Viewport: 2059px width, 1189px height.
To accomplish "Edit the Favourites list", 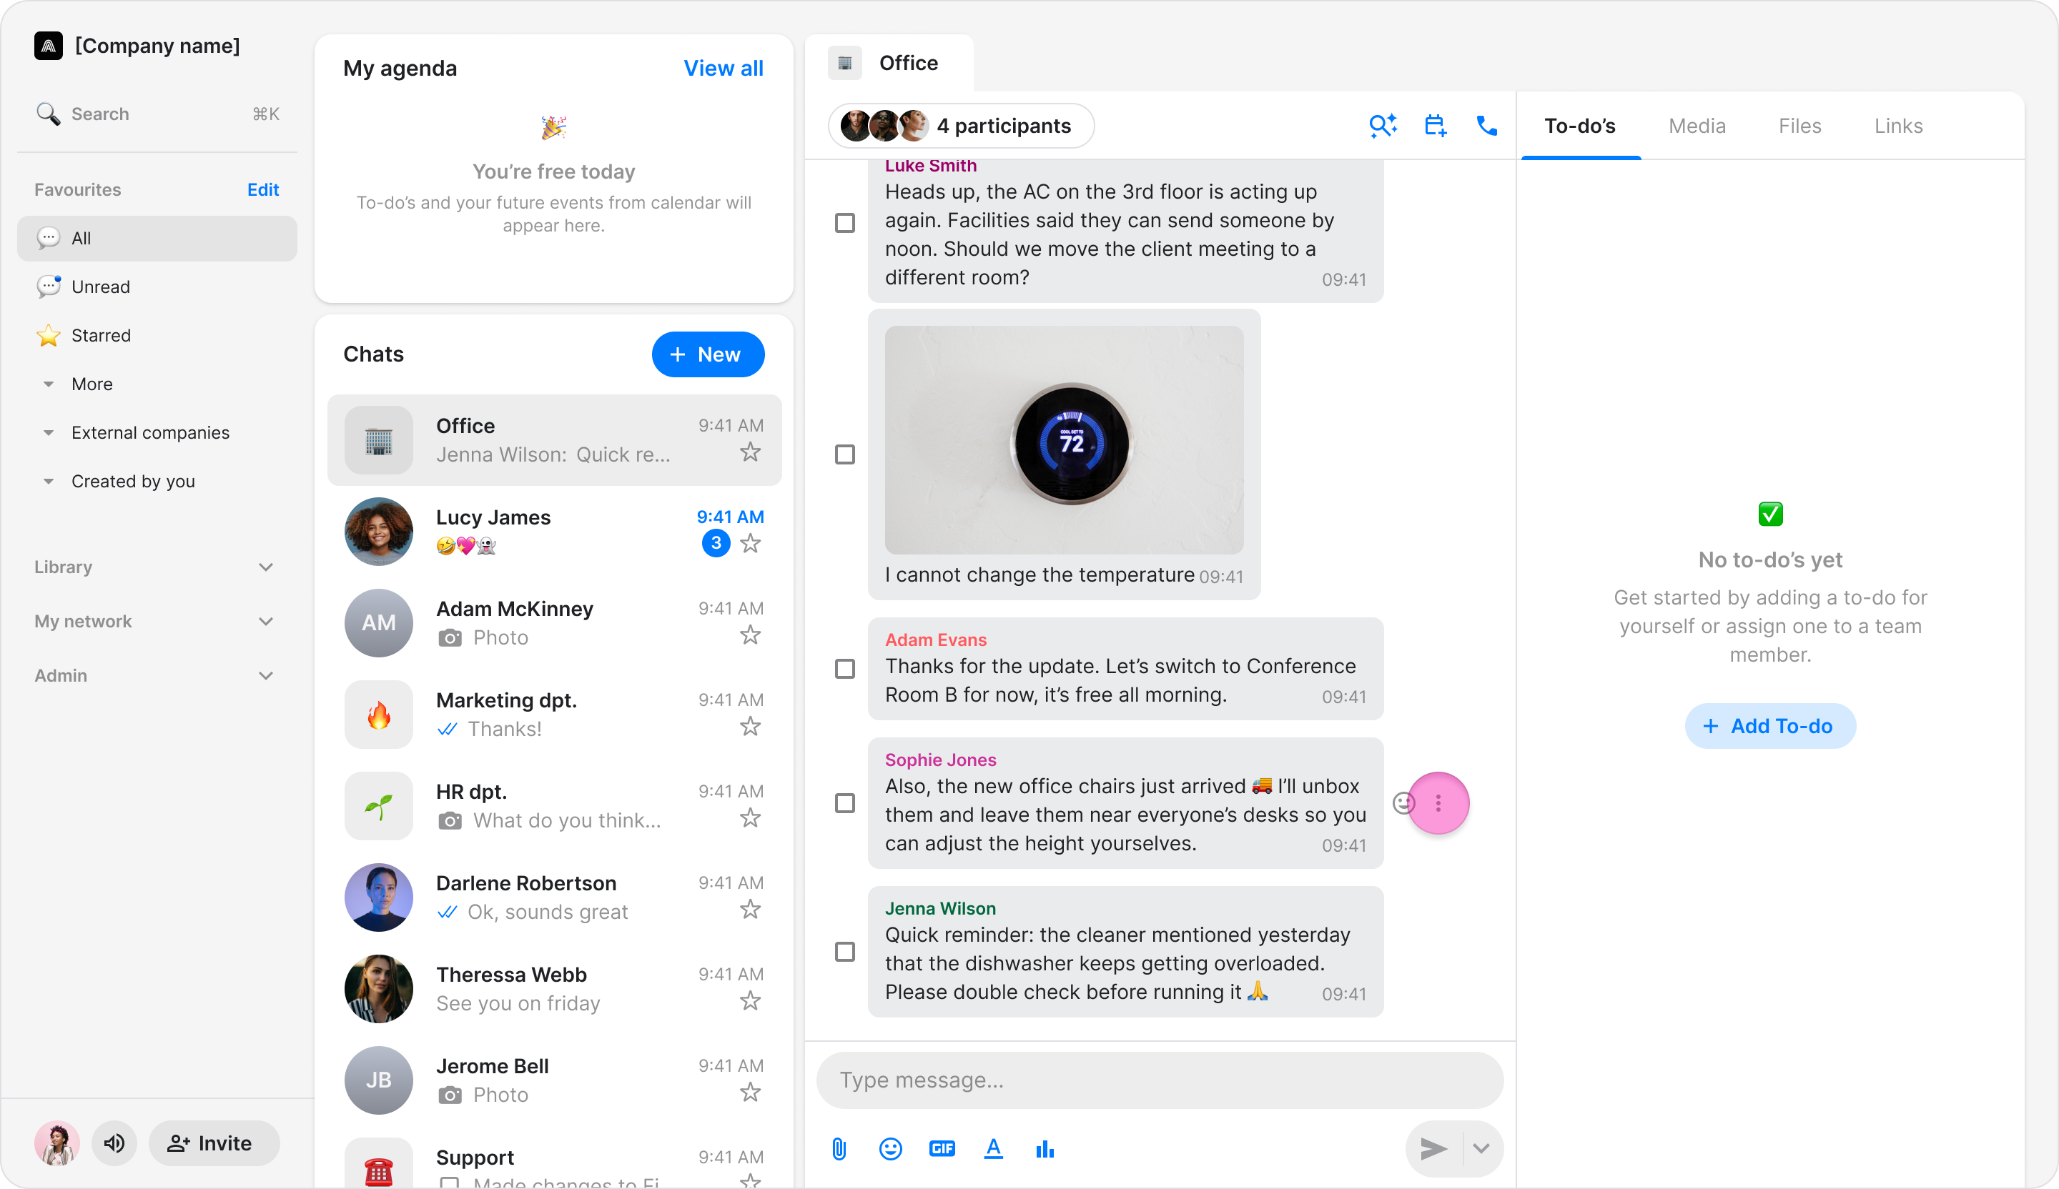I will [263, 189].
